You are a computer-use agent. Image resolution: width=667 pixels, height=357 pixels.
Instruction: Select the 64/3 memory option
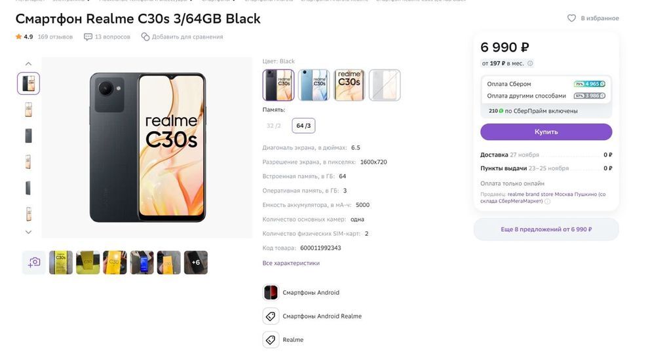click(303, 126)
